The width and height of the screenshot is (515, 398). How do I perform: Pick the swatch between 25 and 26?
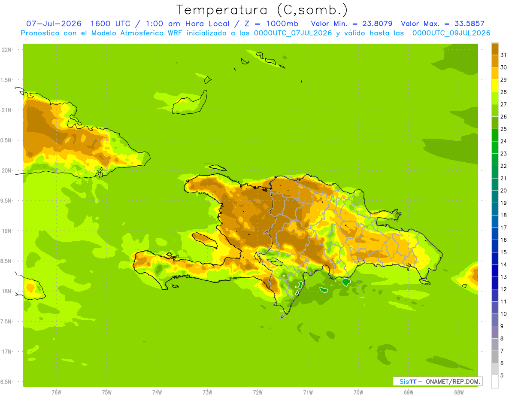pyautogui.click(x=495, y=122)
